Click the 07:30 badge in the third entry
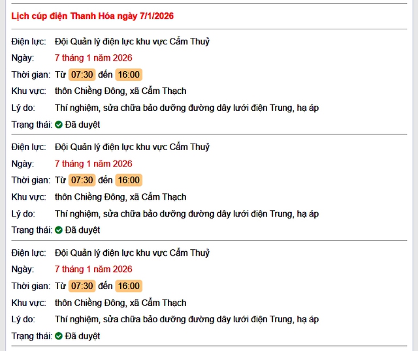This screenshot has height=351, width=418. pos(82,286)
